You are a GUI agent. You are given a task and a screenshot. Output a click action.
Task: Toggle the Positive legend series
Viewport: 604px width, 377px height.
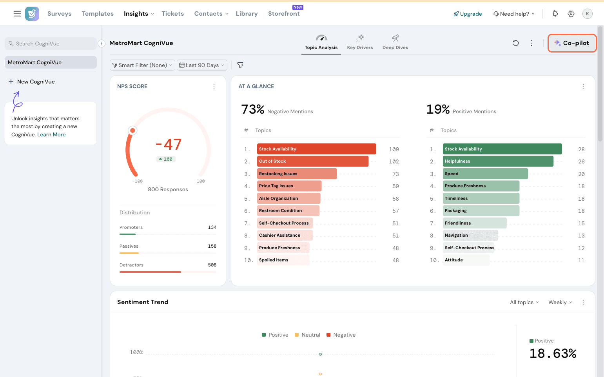pyautogui.click(x=275, y=335)
